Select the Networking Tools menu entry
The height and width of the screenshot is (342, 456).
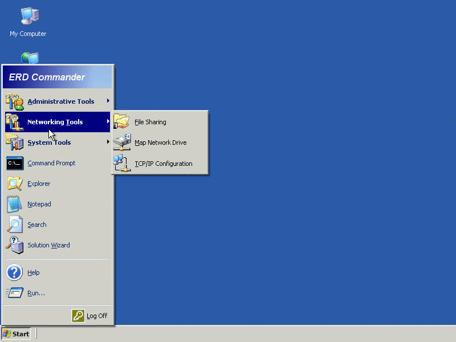click(58, 122)
